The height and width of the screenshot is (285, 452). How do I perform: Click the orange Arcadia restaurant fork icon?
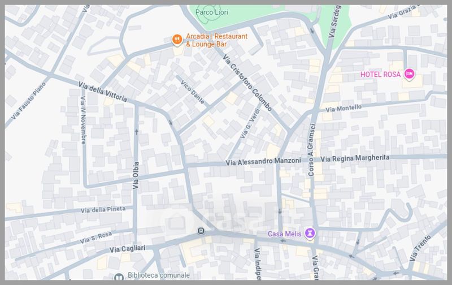tap(177, 39)
